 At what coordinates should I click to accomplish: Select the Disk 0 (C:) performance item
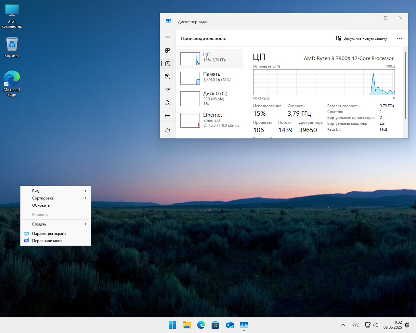click(210, 98)
